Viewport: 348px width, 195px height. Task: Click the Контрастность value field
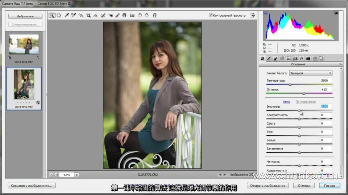pyautogui.click(x=326, y=115)
